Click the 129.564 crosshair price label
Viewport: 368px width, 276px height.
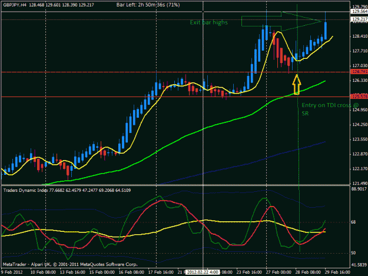coord(359,12)
